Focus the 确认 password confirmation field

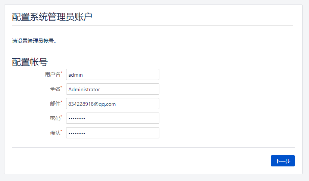click(x=113, y=133)
